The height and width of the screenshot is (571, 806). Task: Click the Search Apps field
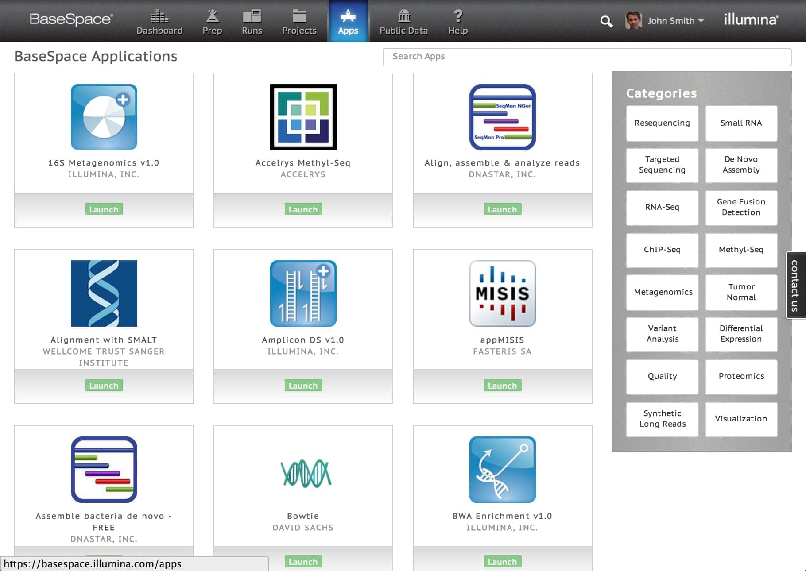click(587, 56)
